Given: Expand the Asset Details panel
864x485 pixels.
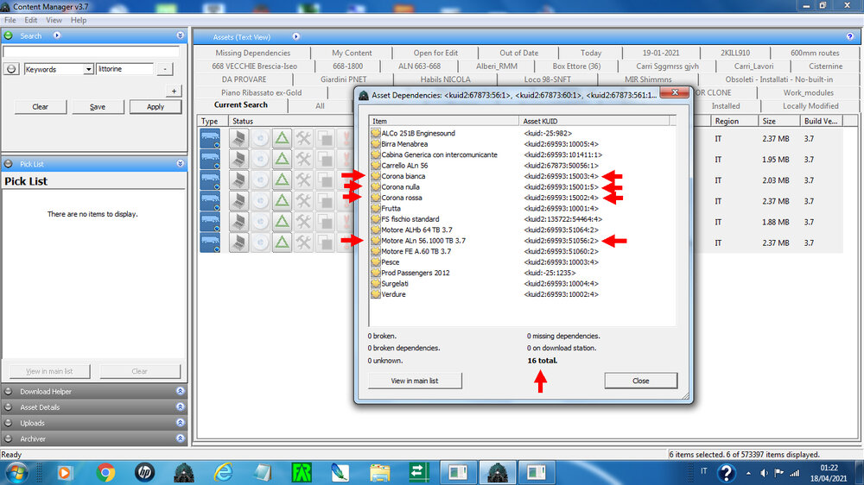Looking at the screenshot, I should 181,407.
